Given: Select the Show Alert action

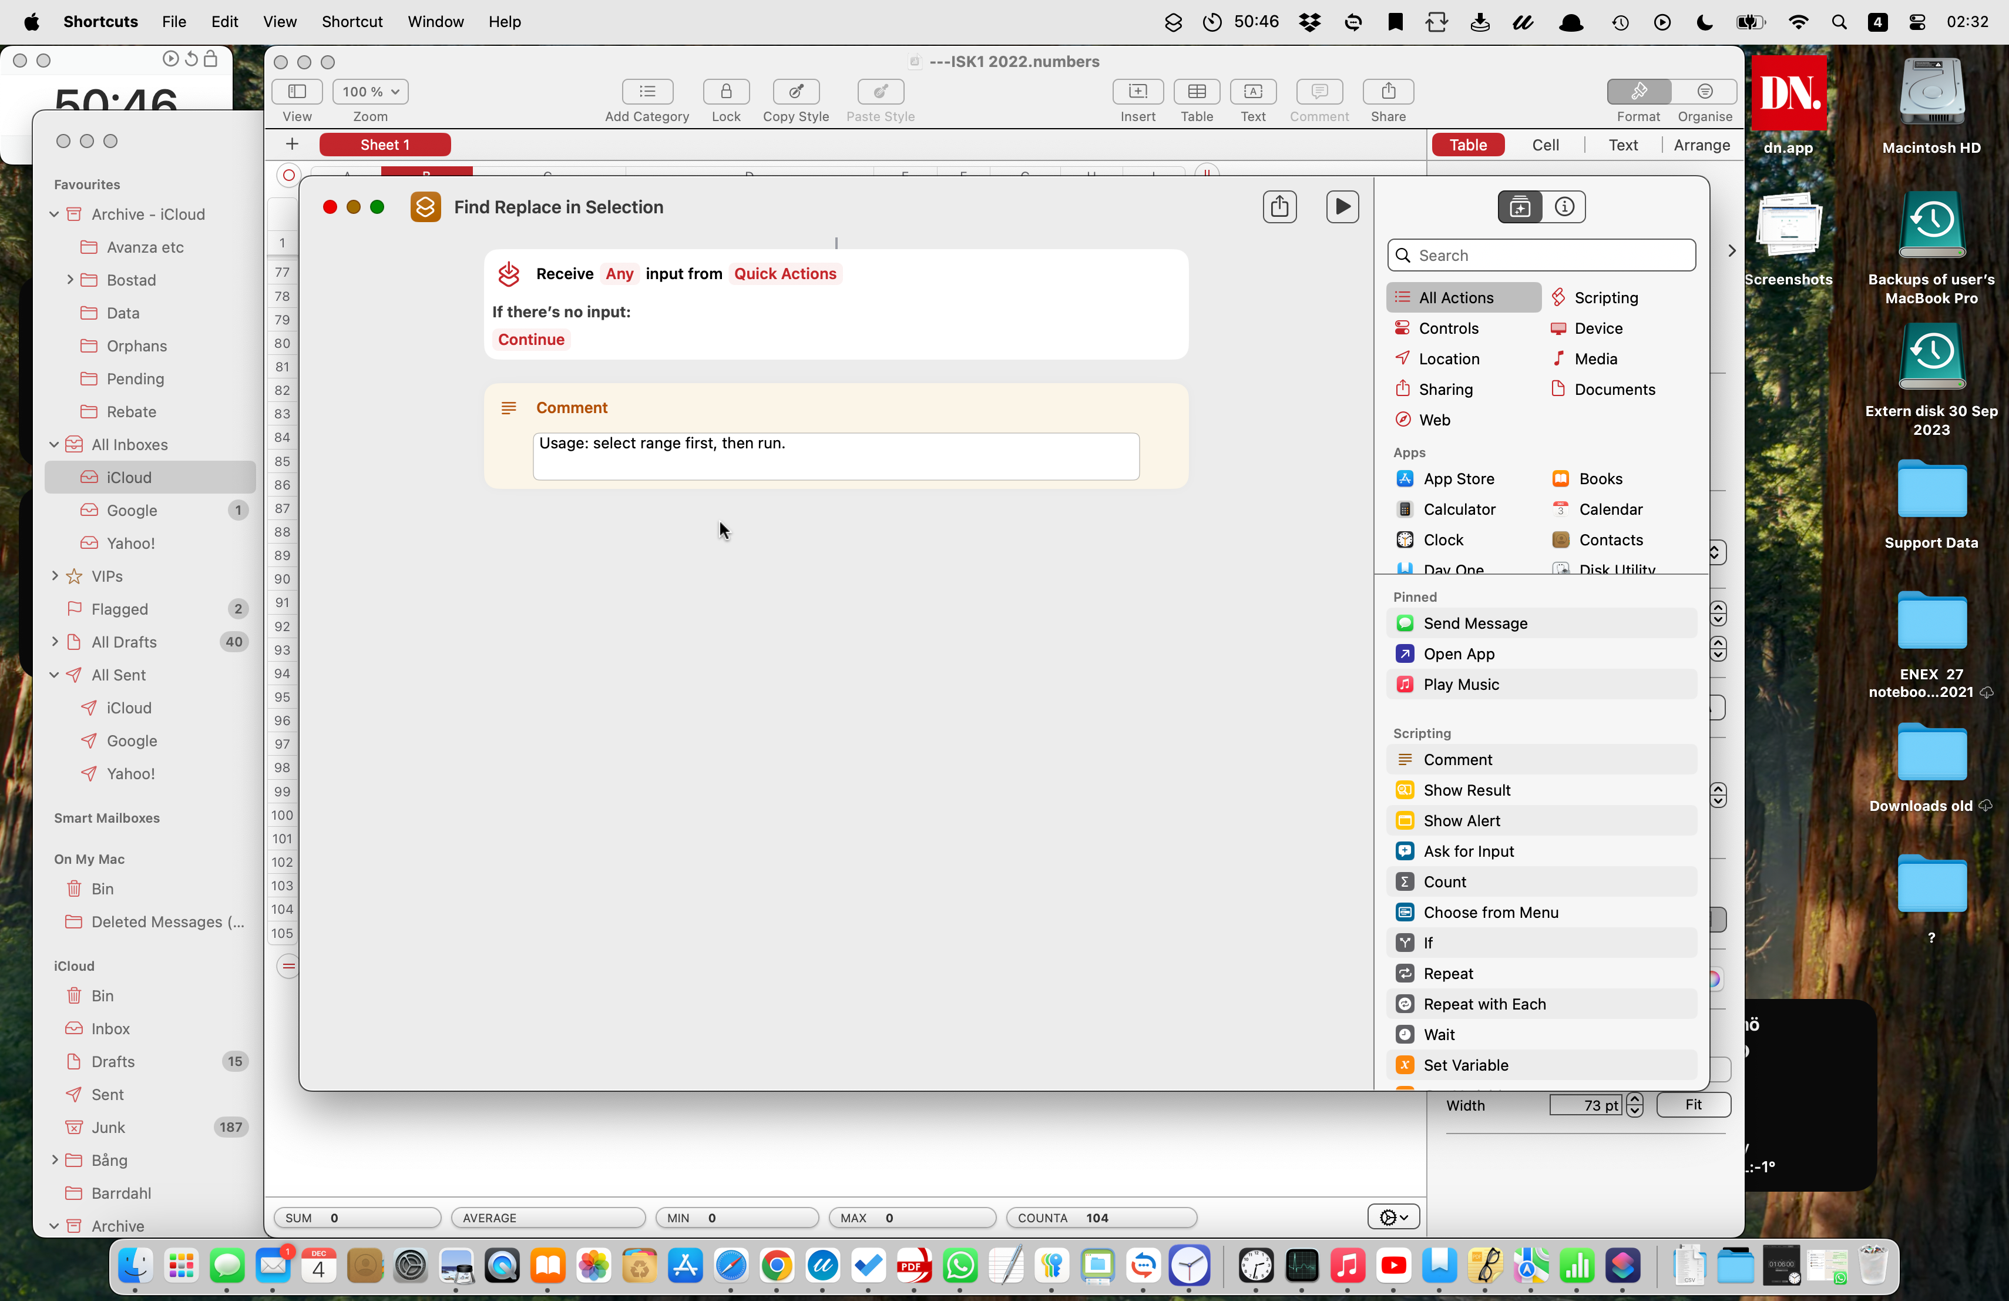Looking at the screenshot, I should click(x=1461, y=821).
